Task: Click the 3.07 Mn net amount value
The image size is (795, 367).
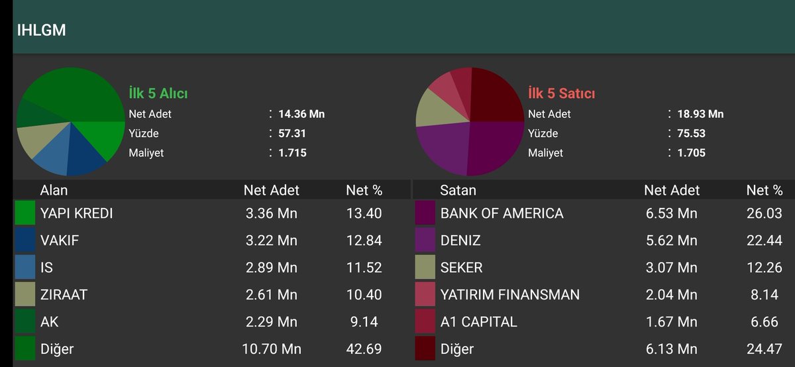Action: [672, 268]
